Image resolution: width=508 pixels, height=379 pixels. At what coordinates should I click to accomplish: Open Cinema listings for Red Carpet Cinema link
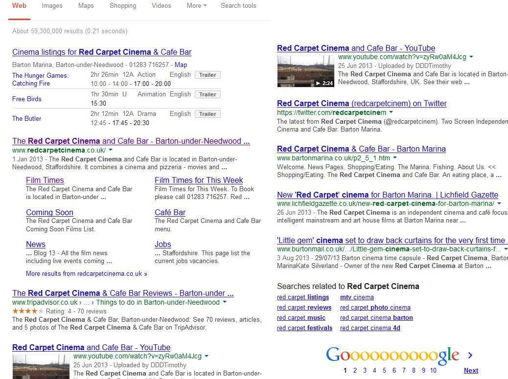(102, 52)
